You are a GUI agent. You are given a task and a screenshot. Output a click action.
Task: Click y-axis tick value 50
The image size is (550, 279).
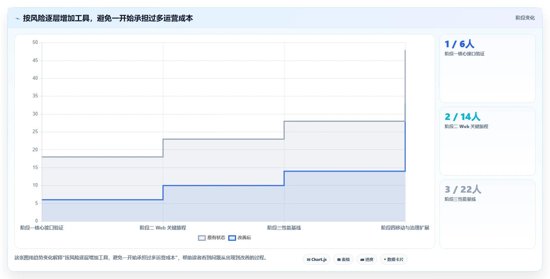tap(35, 42)
